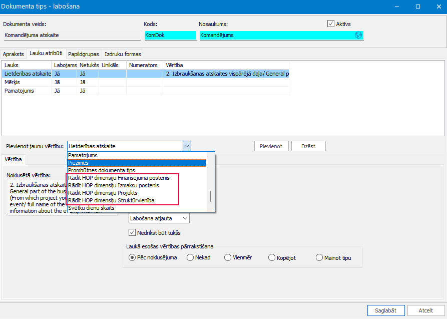Select the Lietderības atskaite table row
The height and width of the screenshot is (319, 447).
[145, 74]
